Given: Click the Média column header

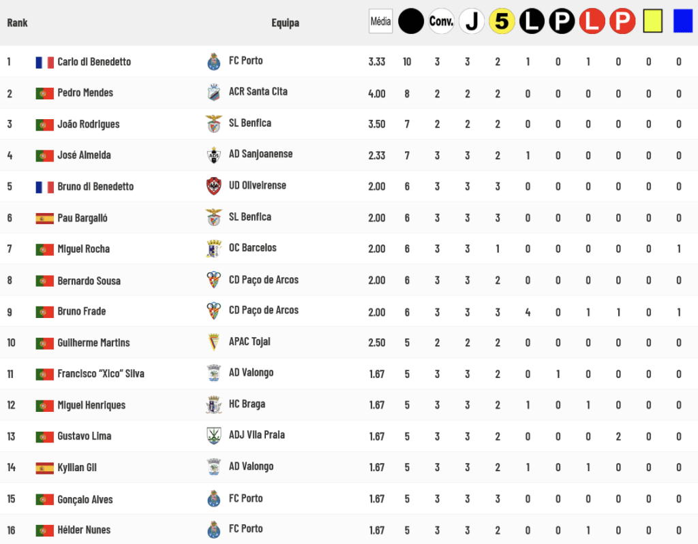Looking at the screenshot, I should [x=380, y=21].
